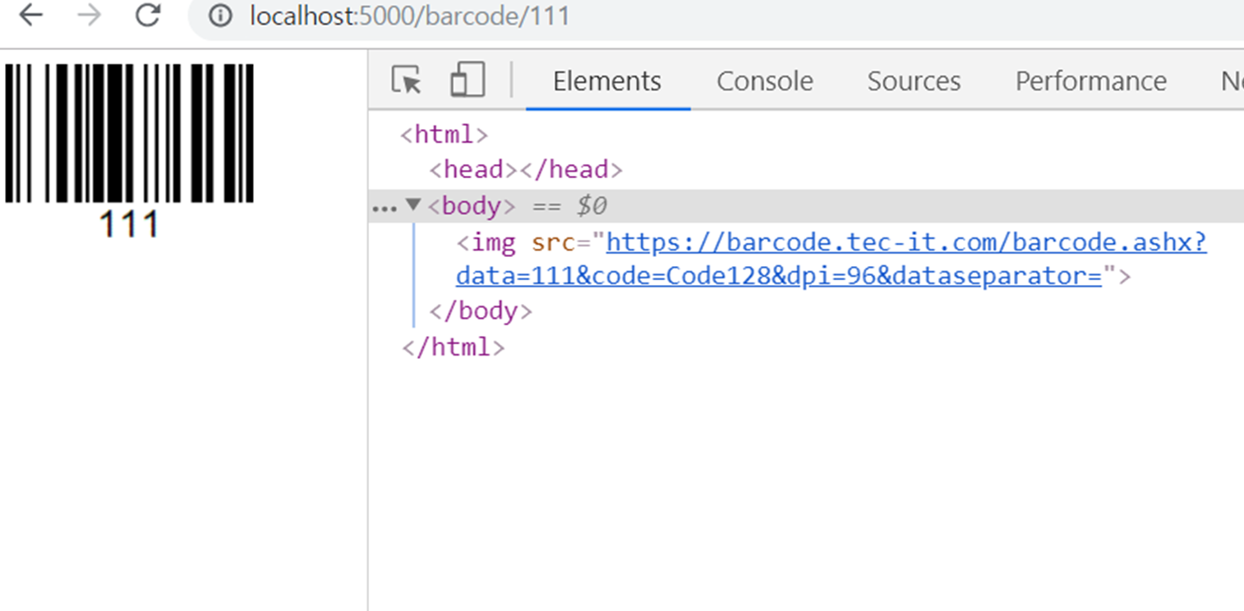Click the browser forward arrow
Screen dimensions: 1244x611
[x=89, y=15]
